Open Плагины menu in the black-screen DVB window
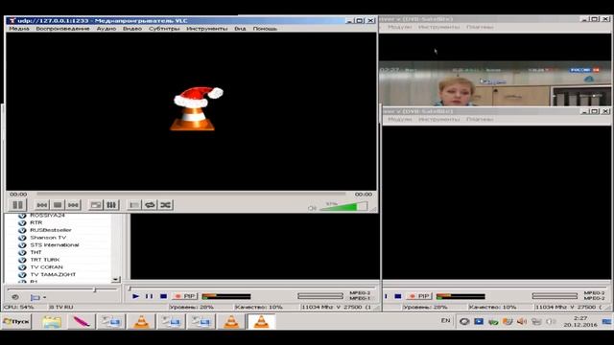This screenshot has height=345, width=614. pos(480,119)
